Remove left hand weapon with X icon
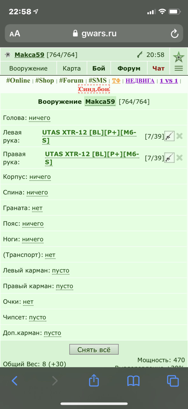This screenshot has width=188, height=409. (179, 136)
